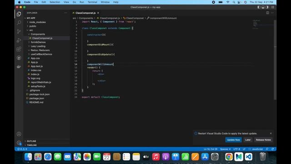
Task: Click Components in the breadcrumb path
Action: pos(86,18)
